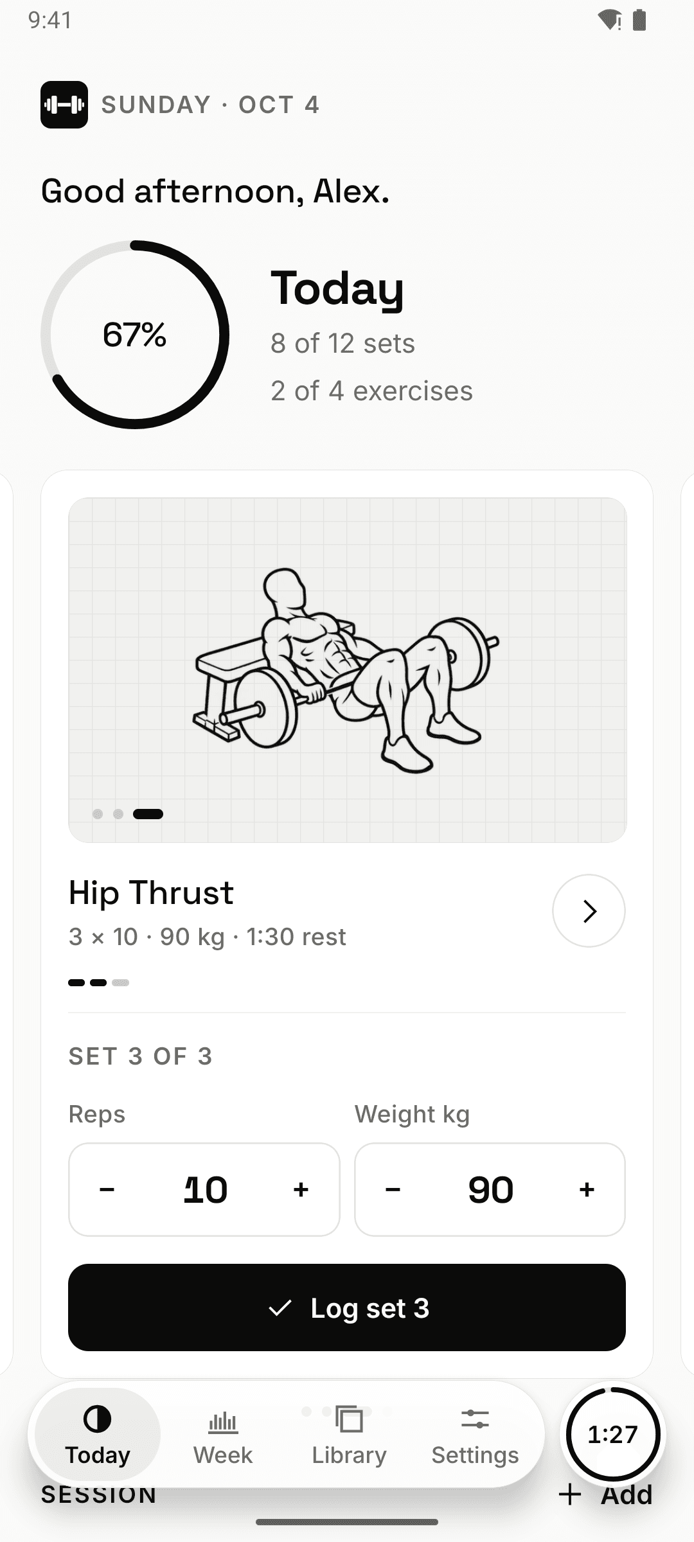Increase weight kg with plus button
Image resolution: width=694 pixels, height=1542 pixels.
coord(587,1190)
